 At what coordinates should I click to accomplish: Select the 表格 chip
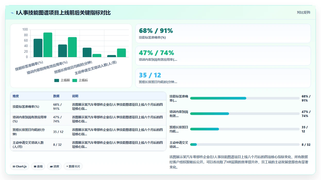(38, 166)
